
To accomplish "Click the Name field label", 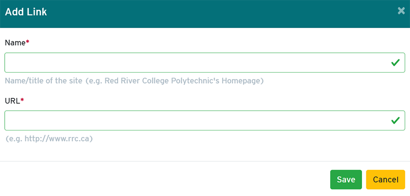I will (x=15, y=43).
